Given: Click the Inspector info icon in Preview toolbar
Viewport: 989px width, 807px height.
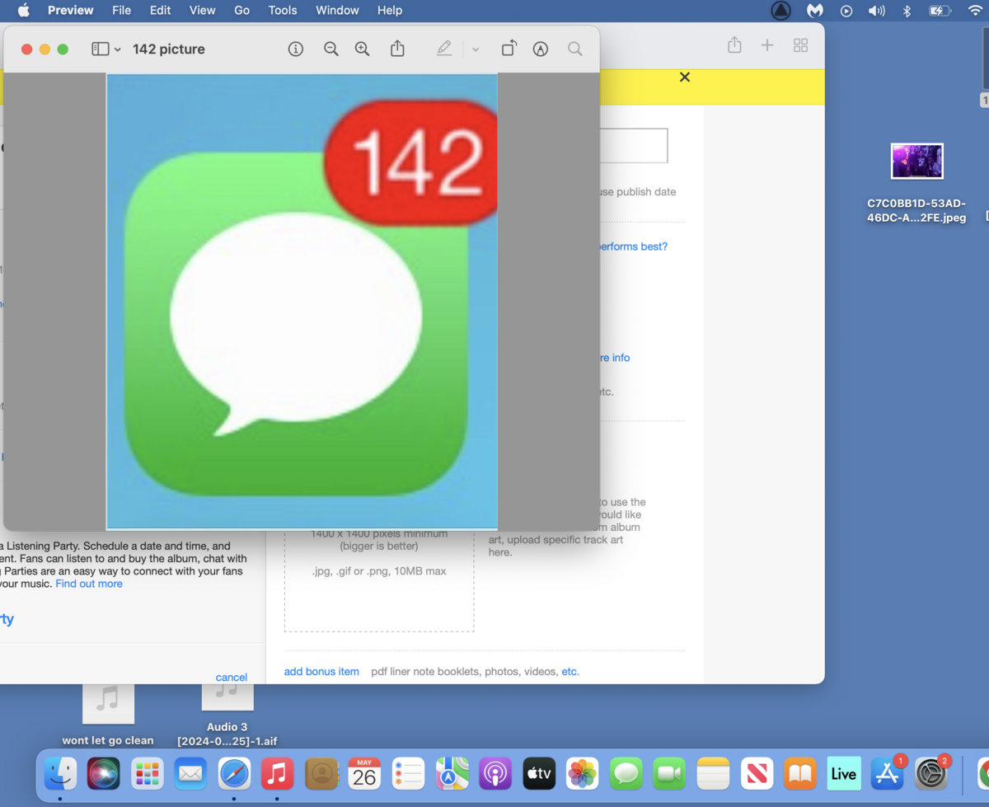Looking at the screenshot, I should click(296, 49).
